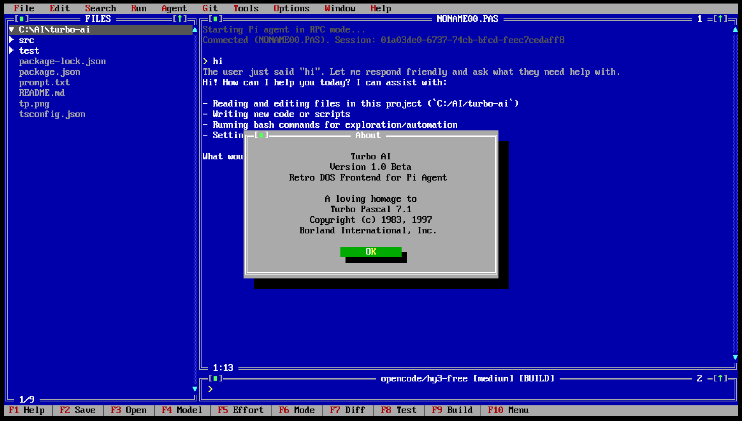Click F1 Help in status bar
Viewport: 742px width, 421px height.
(x=26, y=410)
